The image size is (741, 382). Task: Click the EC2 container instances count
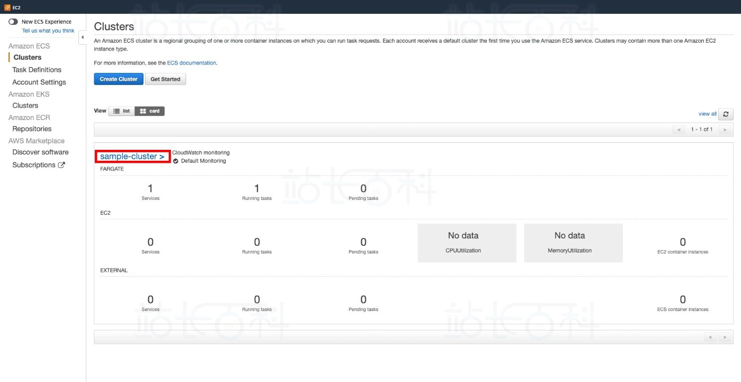[x=682, y=242]
